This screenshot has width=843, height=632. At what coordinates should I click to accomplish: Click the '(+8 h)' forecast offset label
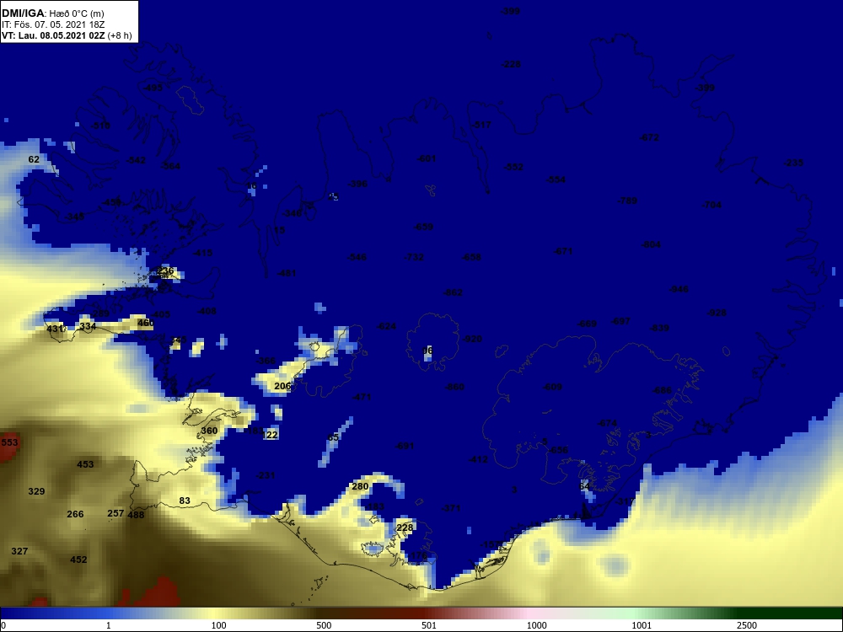point(120,35)
